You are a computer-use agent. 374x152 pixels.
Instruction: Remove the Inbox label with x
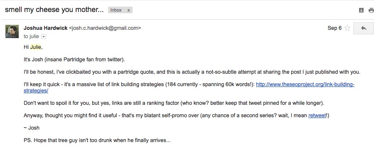128,10
